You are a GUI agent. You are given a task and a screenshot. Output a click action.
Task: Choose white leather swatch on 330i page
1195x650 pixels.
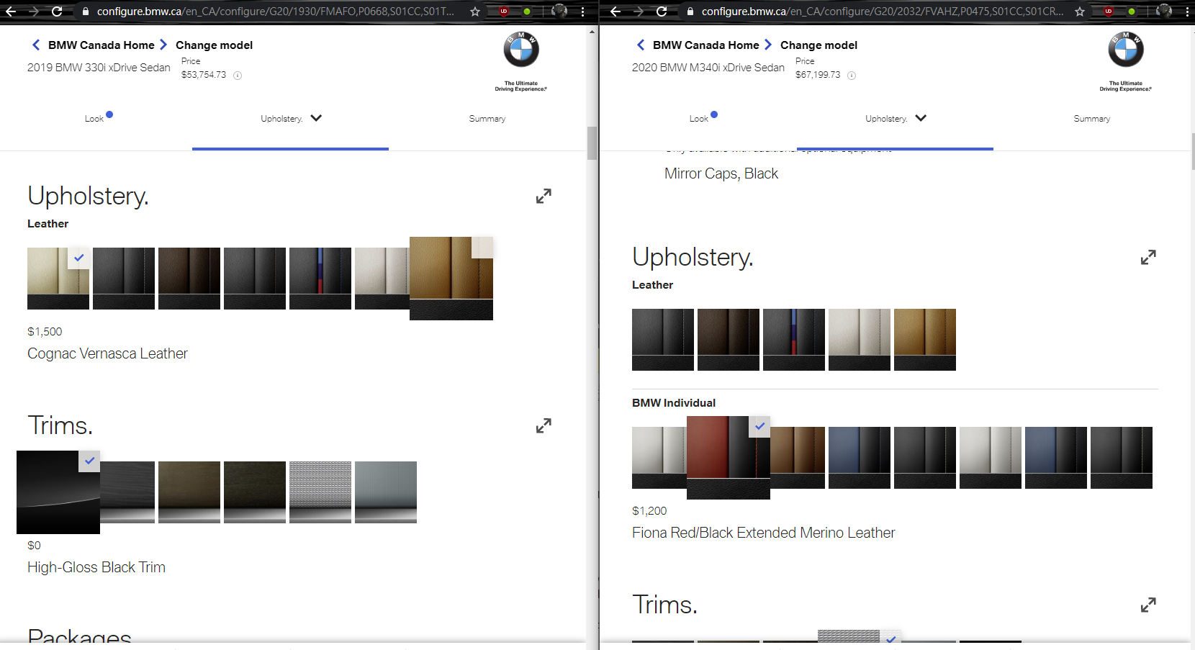tap(382, 279)
